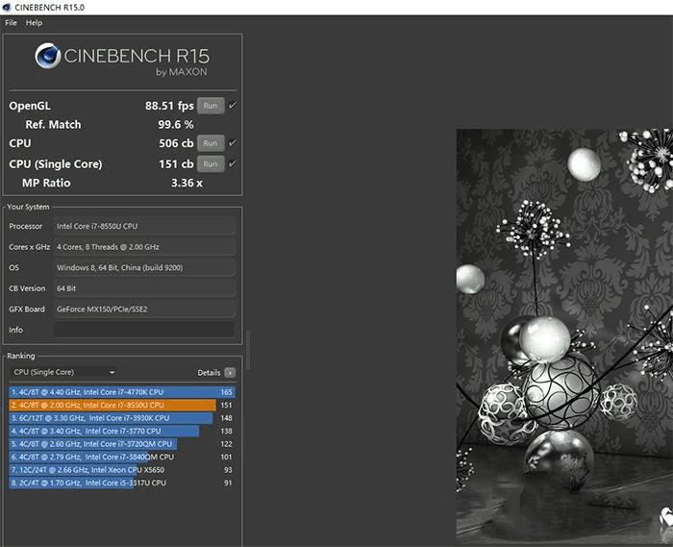Click the OS field Windows 8, 64 Bit
The image size is (673, 547).
(x=144, y=267)
